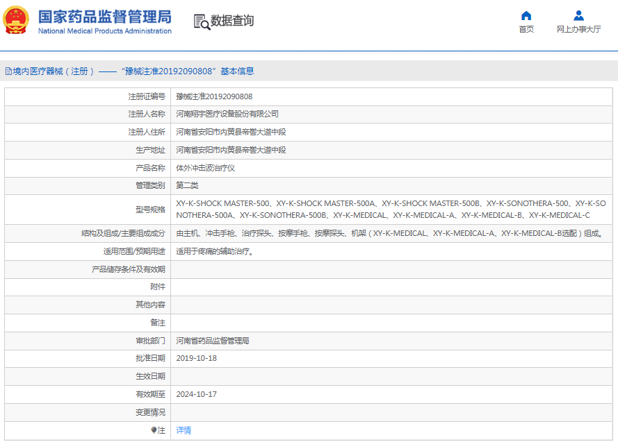Click 河南省药品监督管理局 approval department
Viewport: 618px width, 442px height.
pyautogui.click(x=213, y=341)
